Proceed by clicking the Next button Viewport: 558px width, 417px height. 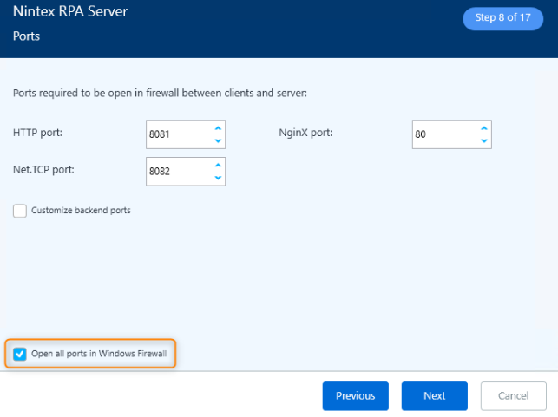(x=434, y=396)
